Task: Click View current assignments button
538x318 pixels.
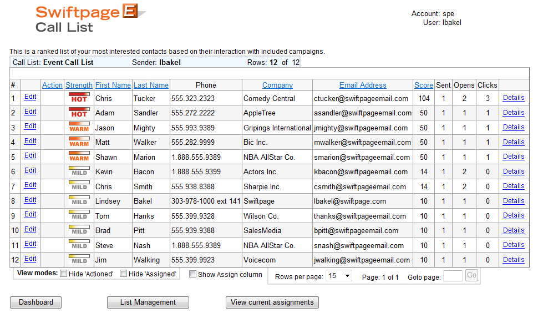Action: click(x=272, y=302)
